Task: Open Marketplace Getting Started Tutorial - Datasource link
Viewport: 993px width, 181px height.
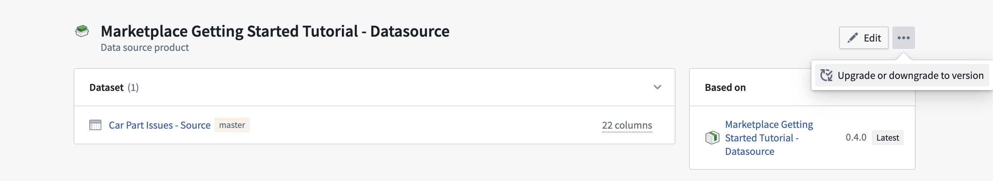Action: (769, 138)
